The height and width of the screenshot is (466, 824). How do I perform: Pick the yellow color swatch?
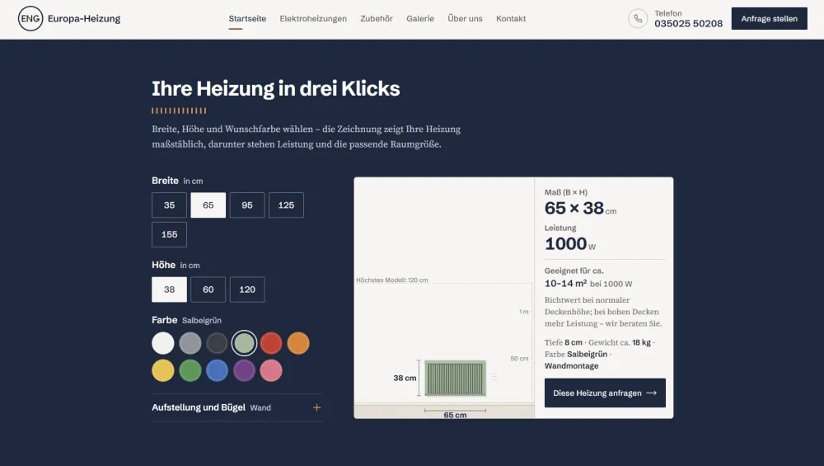[163, 370]
